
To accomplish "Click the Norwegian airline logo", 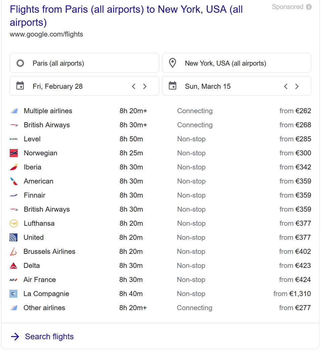I will [x=14, y=153].
